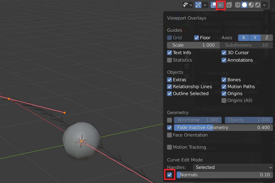Toggle the Grid checkbox
The height and width of the screenshot is (183, 275).
pyautogui.click(x=169, y=38)
